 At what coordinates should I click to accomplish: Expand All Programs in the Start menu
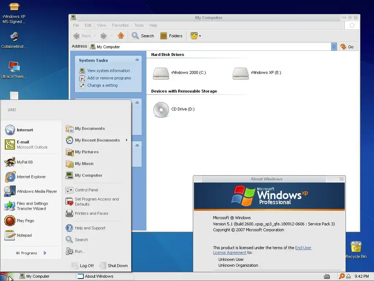(31, 253)
